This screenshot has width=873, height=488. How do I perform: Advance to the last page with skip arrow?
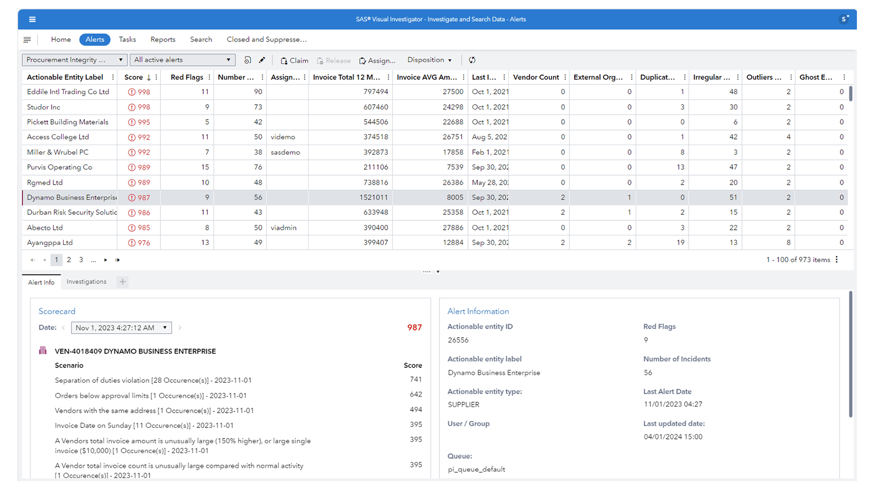(117, 260)
